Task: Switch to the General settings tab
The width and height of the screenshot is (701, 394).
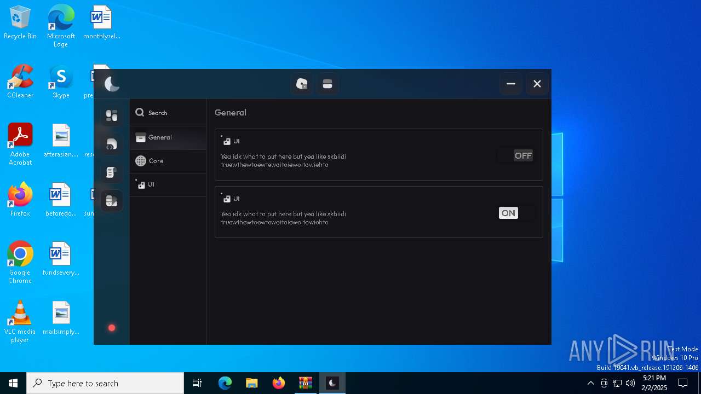Action: [168, 137]
